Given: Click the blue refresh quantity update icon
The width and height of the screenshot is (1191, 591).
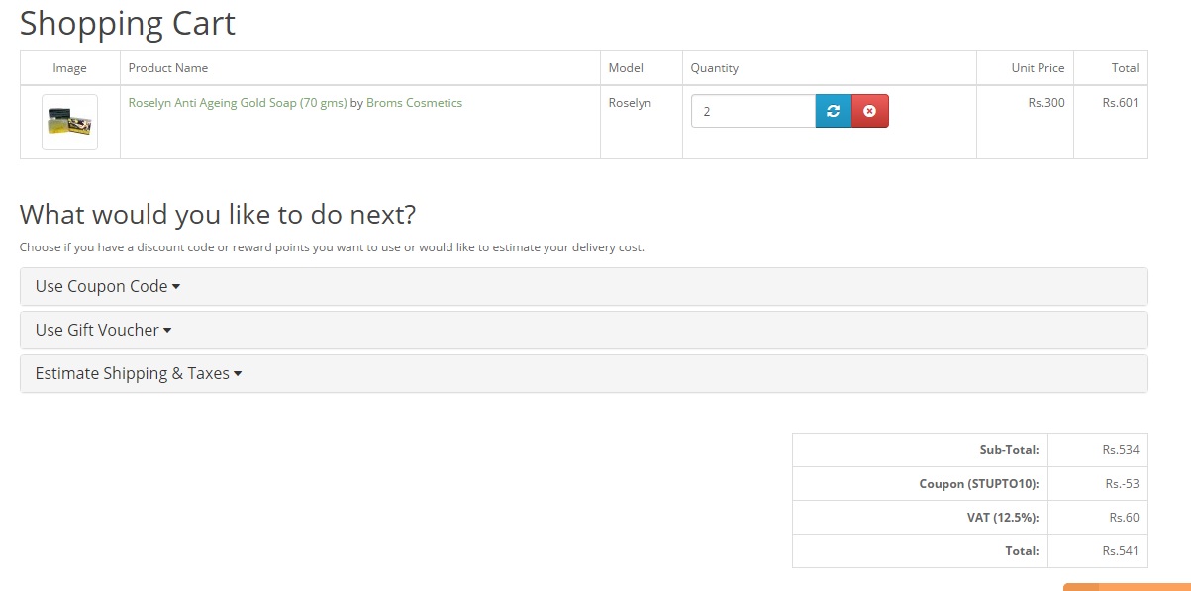Looking at the screenshot, I should click(x=833, y=112).
